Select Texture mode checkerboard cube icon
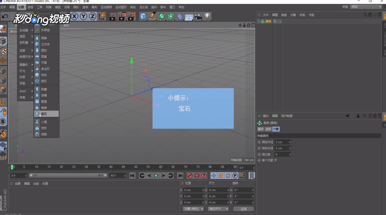 [3, 51]
